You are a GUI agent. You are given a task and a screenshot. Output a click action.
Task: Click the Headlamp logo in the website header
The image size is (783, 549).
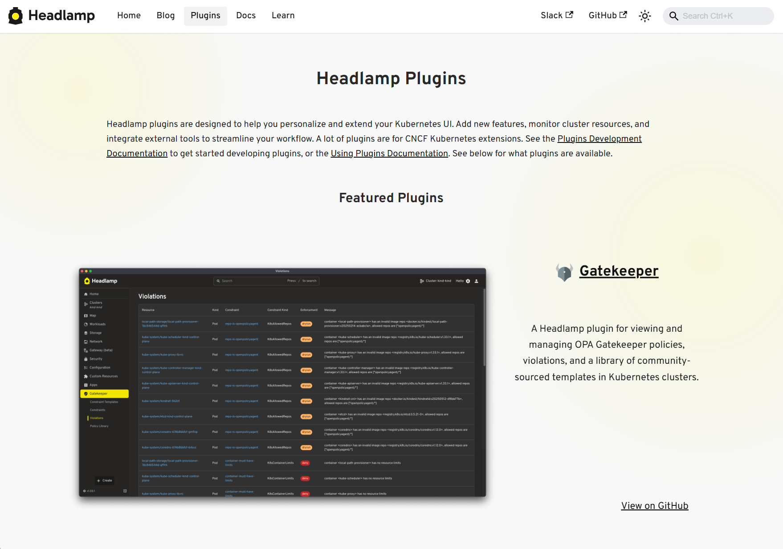click(x=50, y=16)
